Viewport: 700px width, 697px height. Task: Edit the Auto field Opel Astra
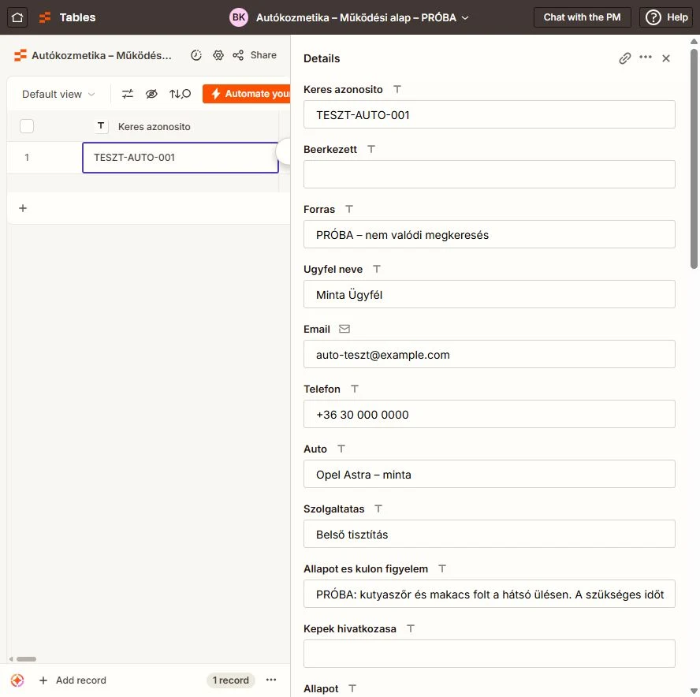[x=490, y=474]
